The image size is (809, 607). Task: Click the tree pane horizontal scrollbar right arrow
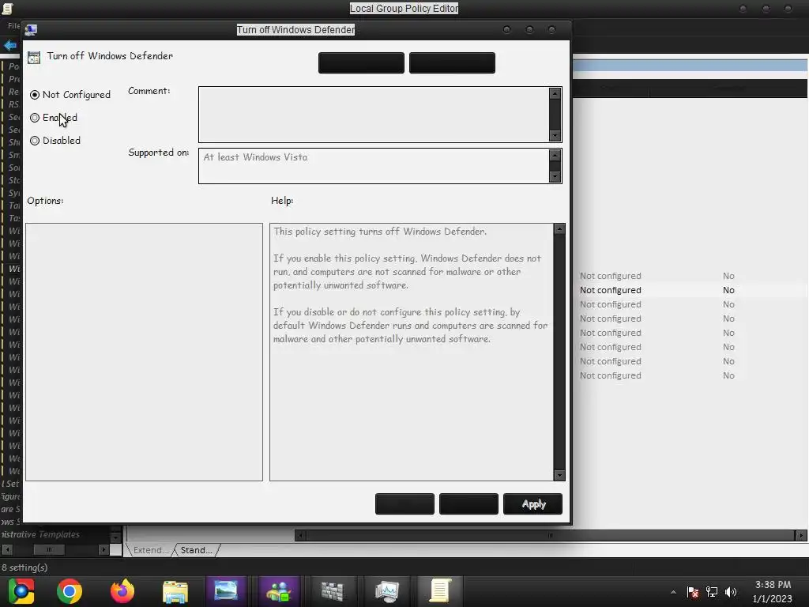tap(103, 550)
